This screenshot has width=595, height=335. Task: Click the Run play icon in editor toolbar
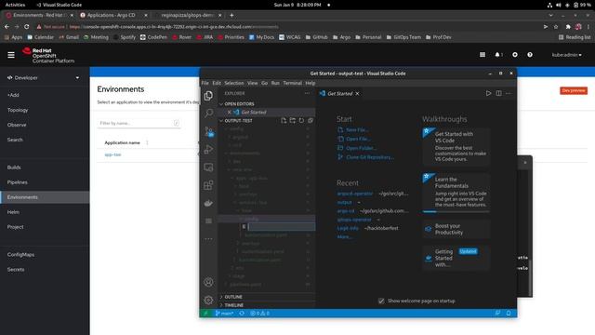tap(488, 93)
